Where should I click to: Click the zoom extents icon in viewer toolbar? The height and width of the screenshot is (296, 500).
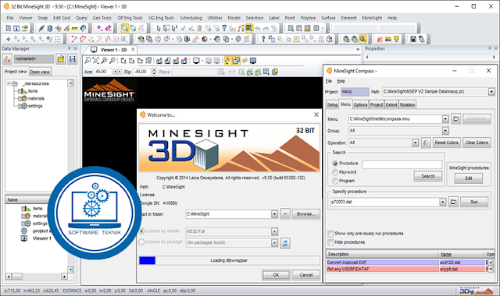95,61
